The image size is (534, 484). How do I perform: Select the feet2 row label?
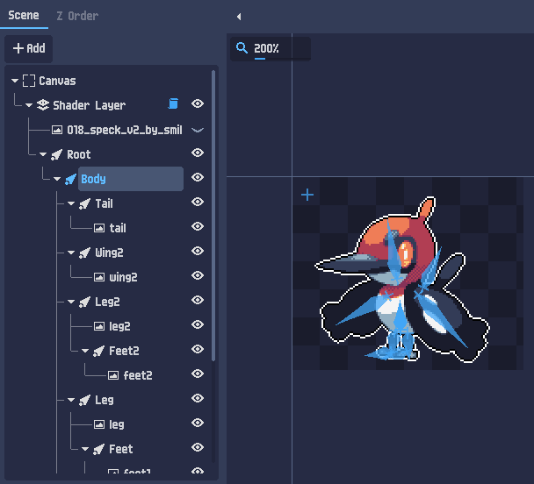tap(138, 375)
